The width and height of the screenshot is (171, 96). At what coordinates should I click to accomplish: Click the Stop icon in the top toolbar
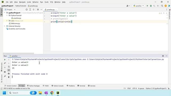pyautogui.click(x=158, y=6)
